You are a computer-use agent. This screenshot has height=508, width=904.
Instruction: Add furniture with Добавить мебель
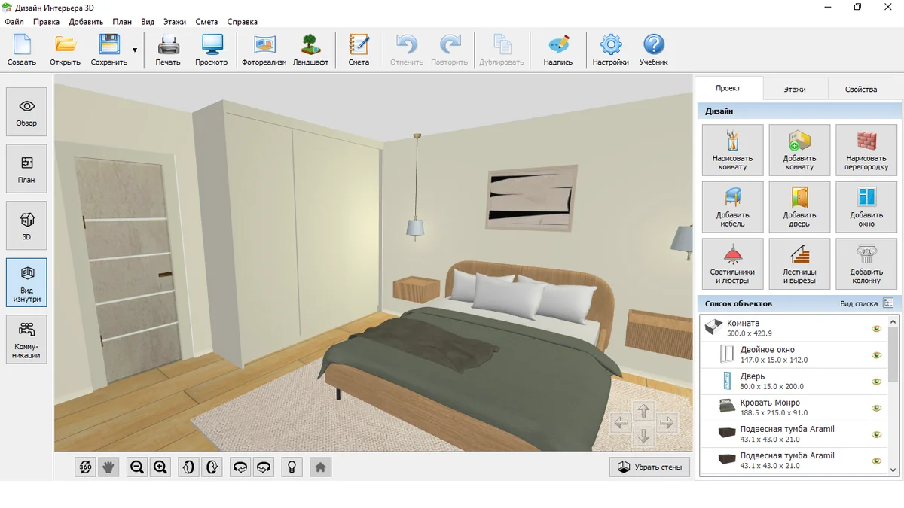732,208
